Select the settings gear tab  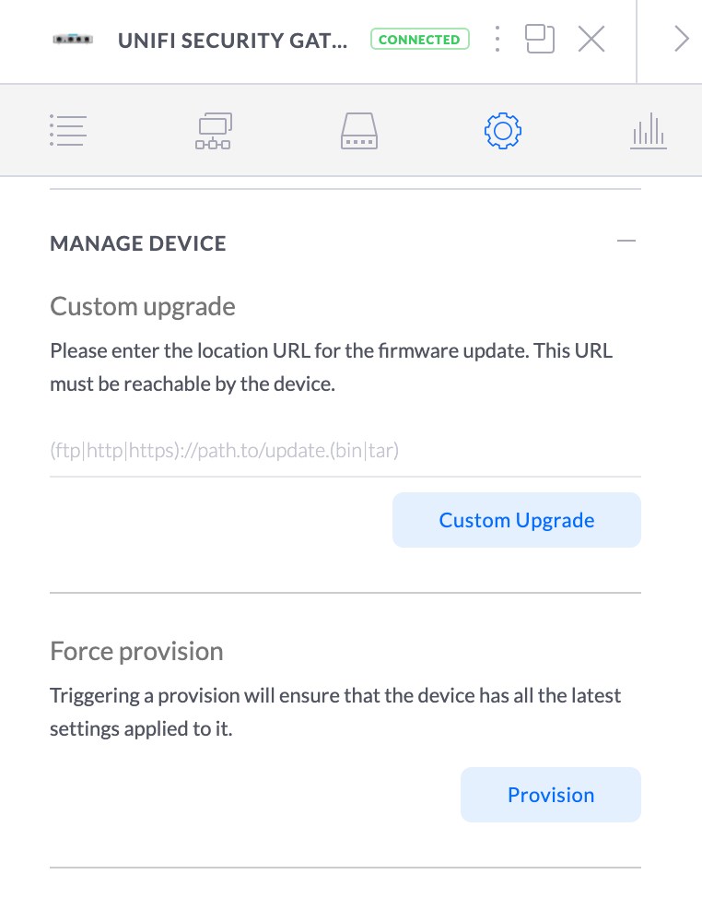pos(503,130)
